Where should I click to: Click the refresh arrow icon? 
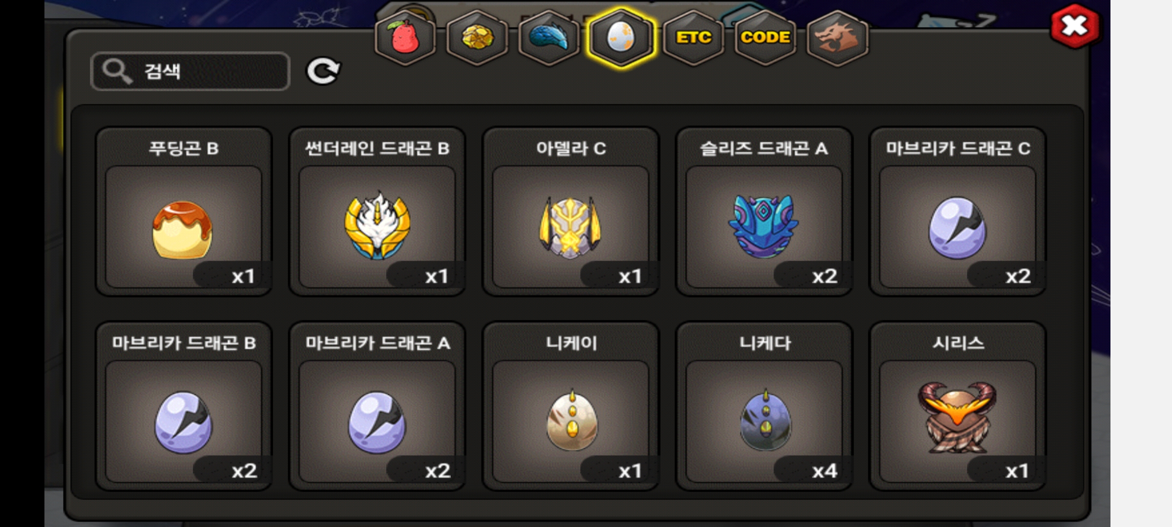point(323,71)
